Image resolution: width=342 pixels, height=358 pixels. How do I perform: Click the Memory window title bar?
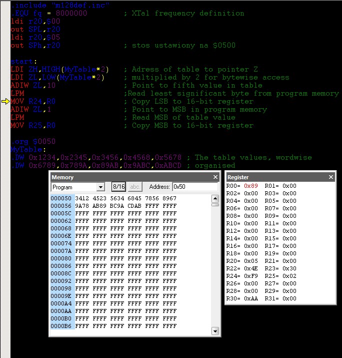tap(134, 177)
